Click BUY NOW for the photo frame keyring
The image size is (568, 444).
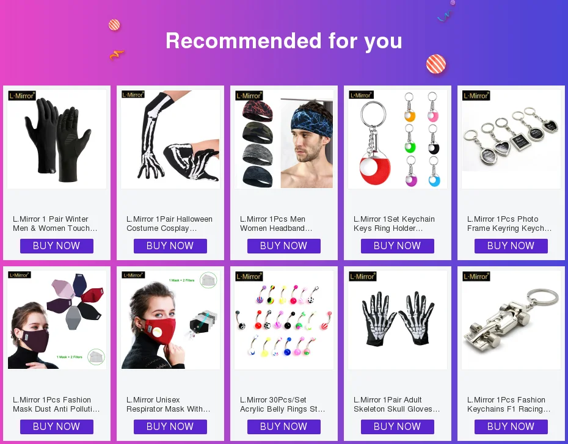pyautogui.click(x=511, y=246)
